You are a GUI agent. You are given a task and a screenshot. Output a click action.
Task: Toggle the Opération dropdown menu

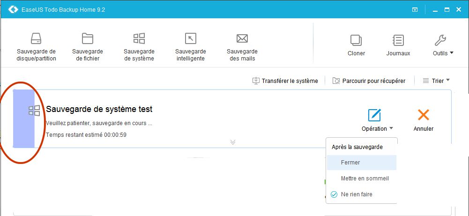point(377,128)
